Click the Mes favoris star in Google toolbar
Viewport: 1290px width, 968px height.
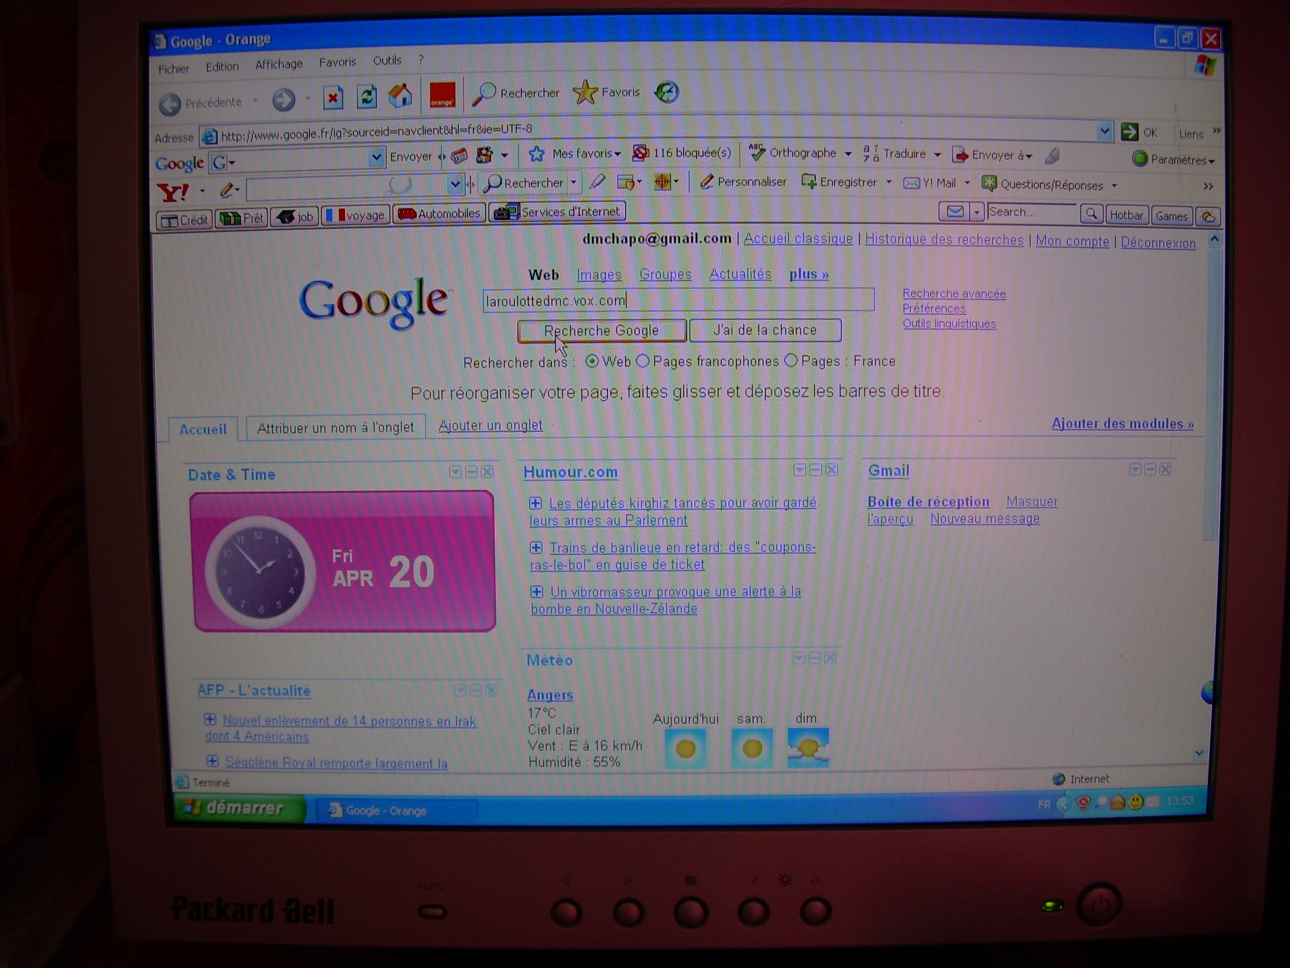536,154
